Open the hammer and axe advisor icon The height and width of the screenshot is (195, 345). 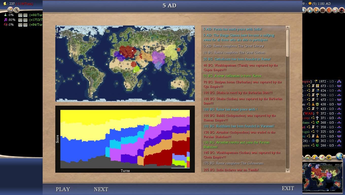click(17, 10)
